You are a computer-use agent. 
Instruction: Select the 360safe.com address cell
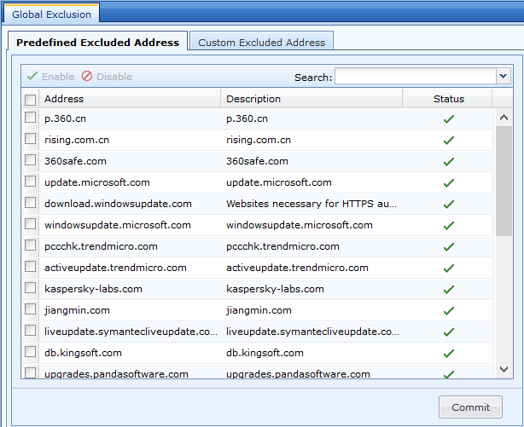click(130, 162)
